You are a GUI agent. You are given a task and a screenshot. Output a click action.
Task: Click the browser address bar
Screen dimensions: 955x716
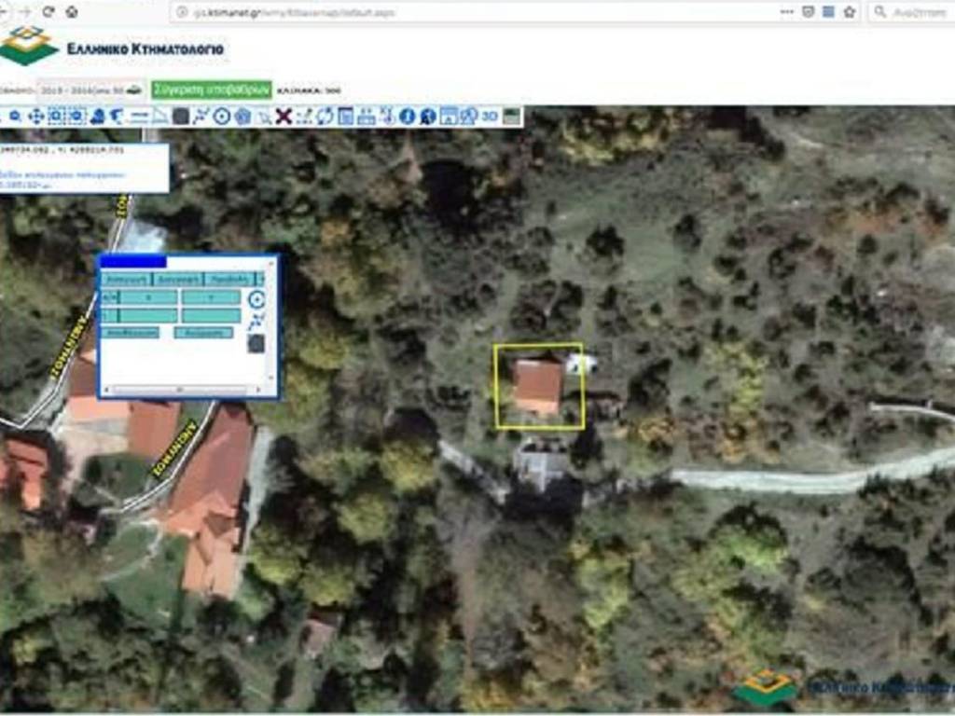click(x=466, y=12)
